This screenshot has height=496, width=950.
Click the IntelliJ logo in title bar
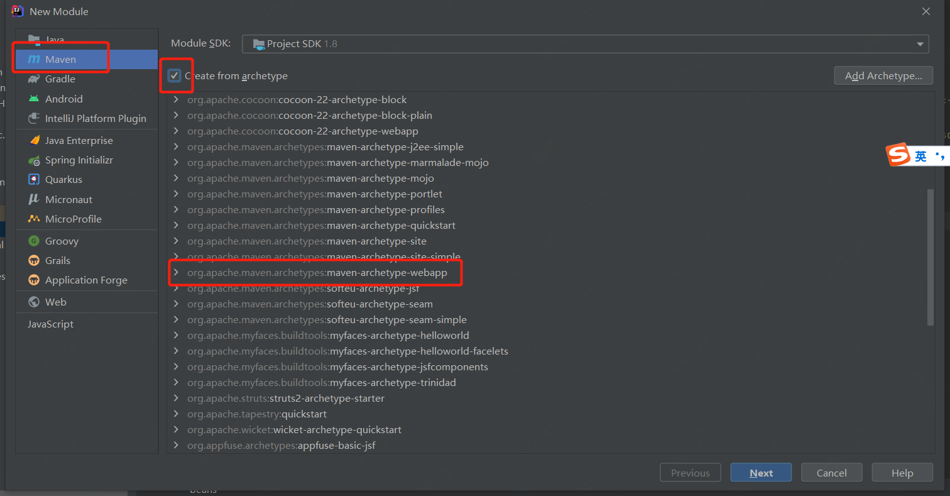click(x=17, y=11)
